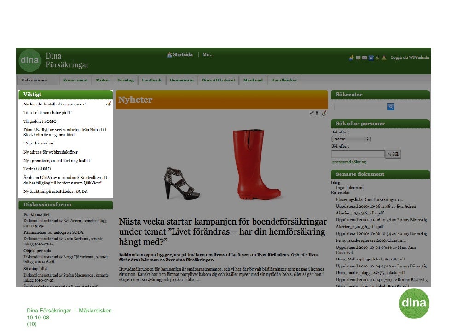Click the Sökcenter search input field

click(361, 107)
